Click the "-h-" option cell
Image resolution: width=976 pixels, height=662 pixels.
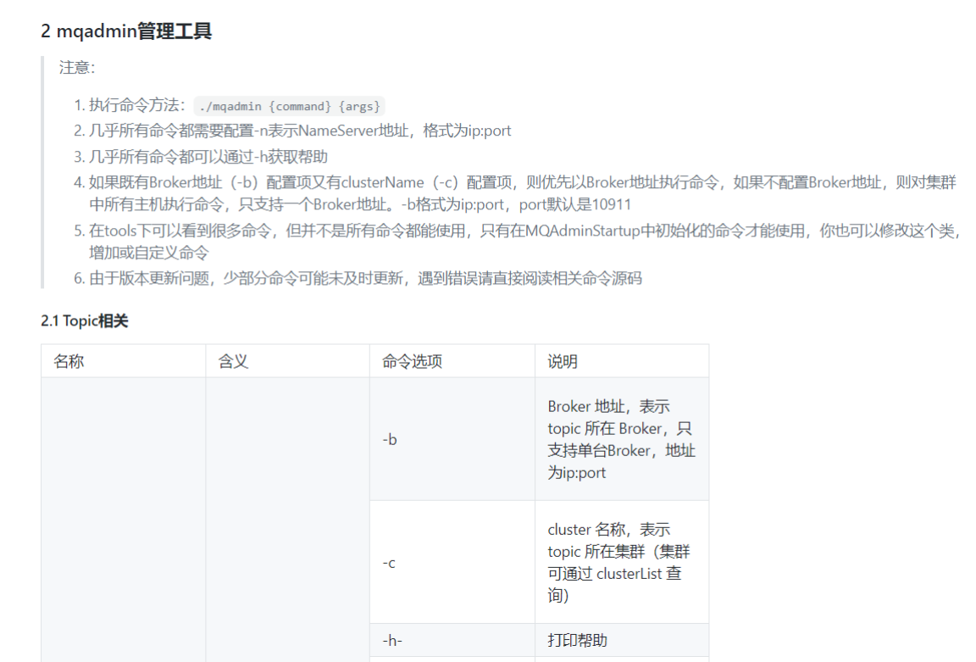pos(392,641)
